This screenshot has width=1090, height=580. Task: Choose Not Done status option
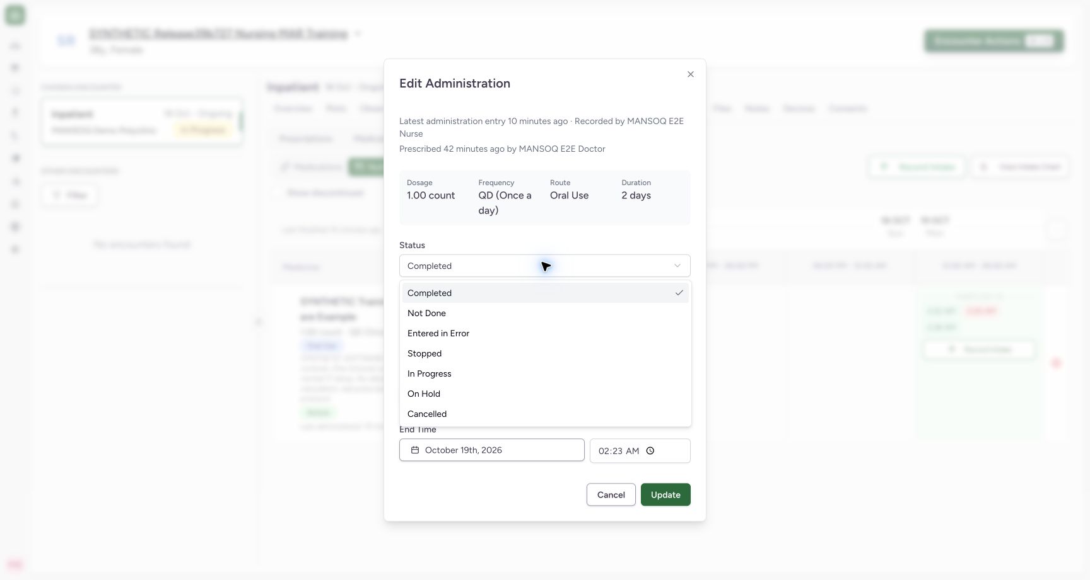[545, 313]
